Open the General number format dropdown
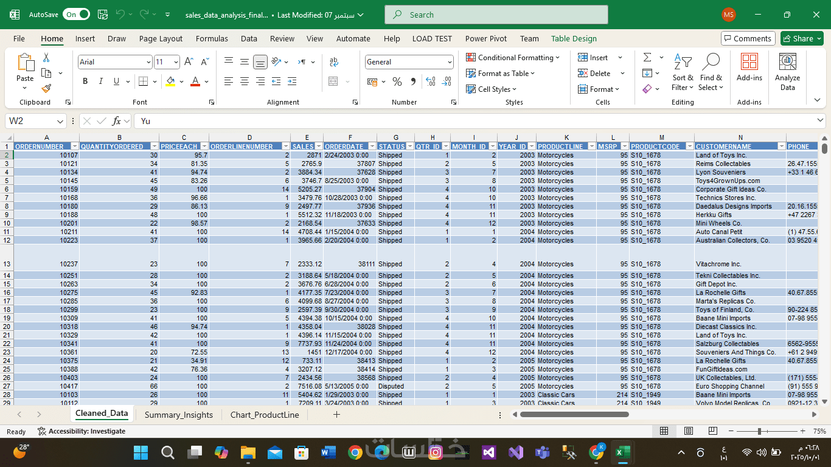This screenshot has width=831, height=467. point(450,62)
